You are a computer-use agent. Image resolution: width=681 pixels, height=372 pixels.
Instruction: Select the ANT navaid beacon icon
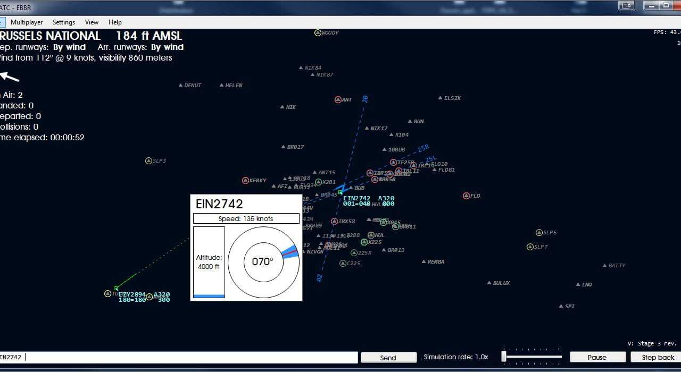tap(338, 100)
